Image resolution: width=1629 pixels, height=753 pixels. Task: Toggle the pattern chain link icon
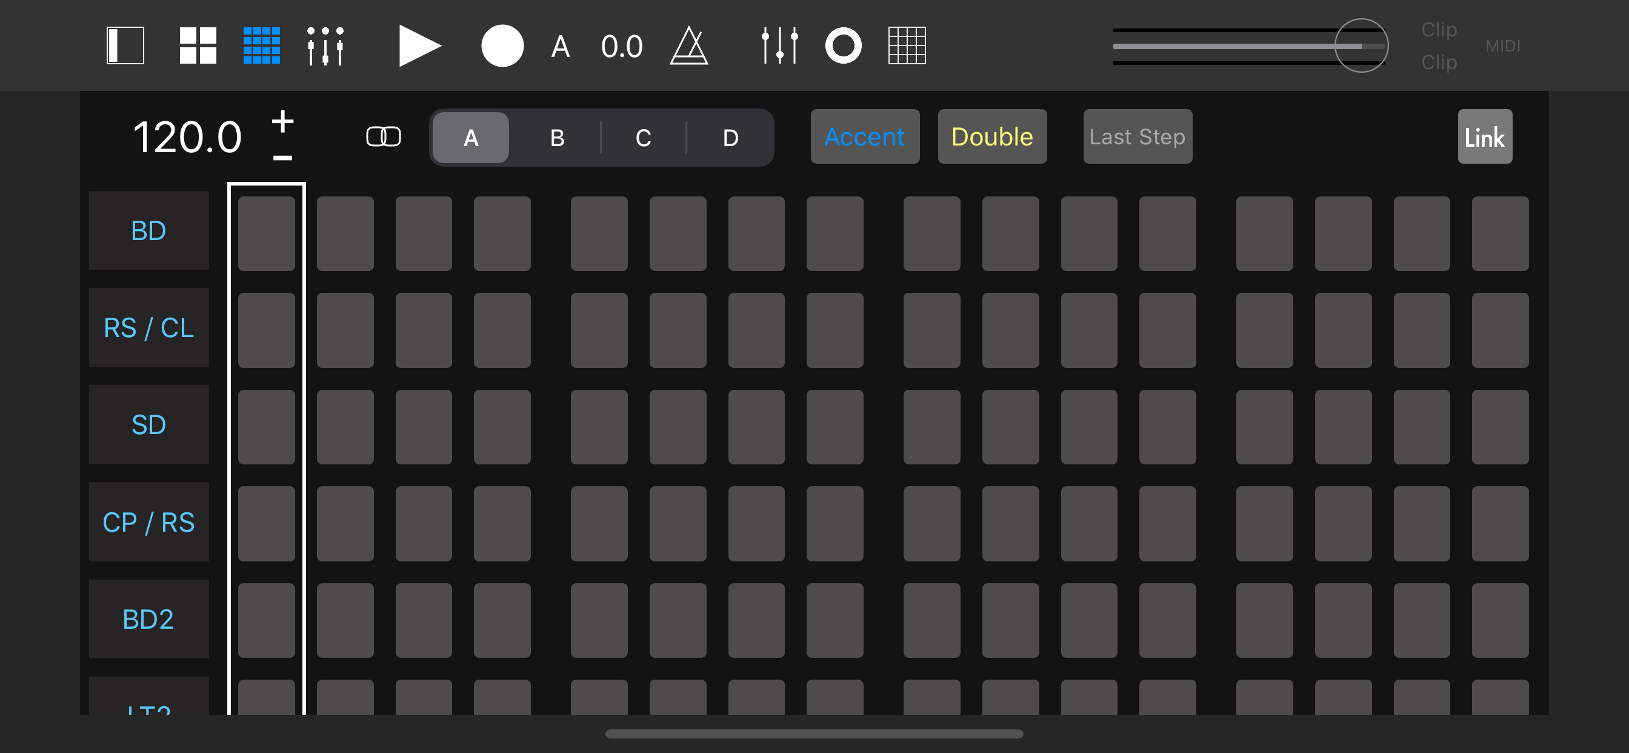(383, 136)
